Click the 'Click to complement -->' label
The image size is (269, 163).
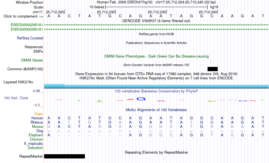tap(23, 16)
